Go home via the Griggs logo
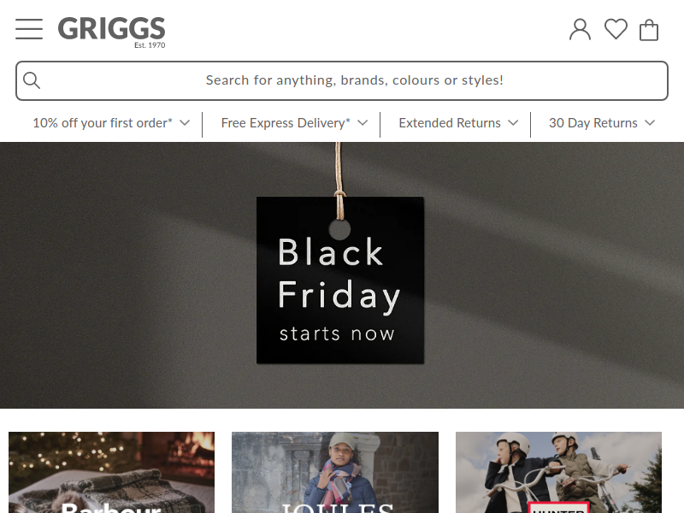Screen dimensions: 684x513 112,32
